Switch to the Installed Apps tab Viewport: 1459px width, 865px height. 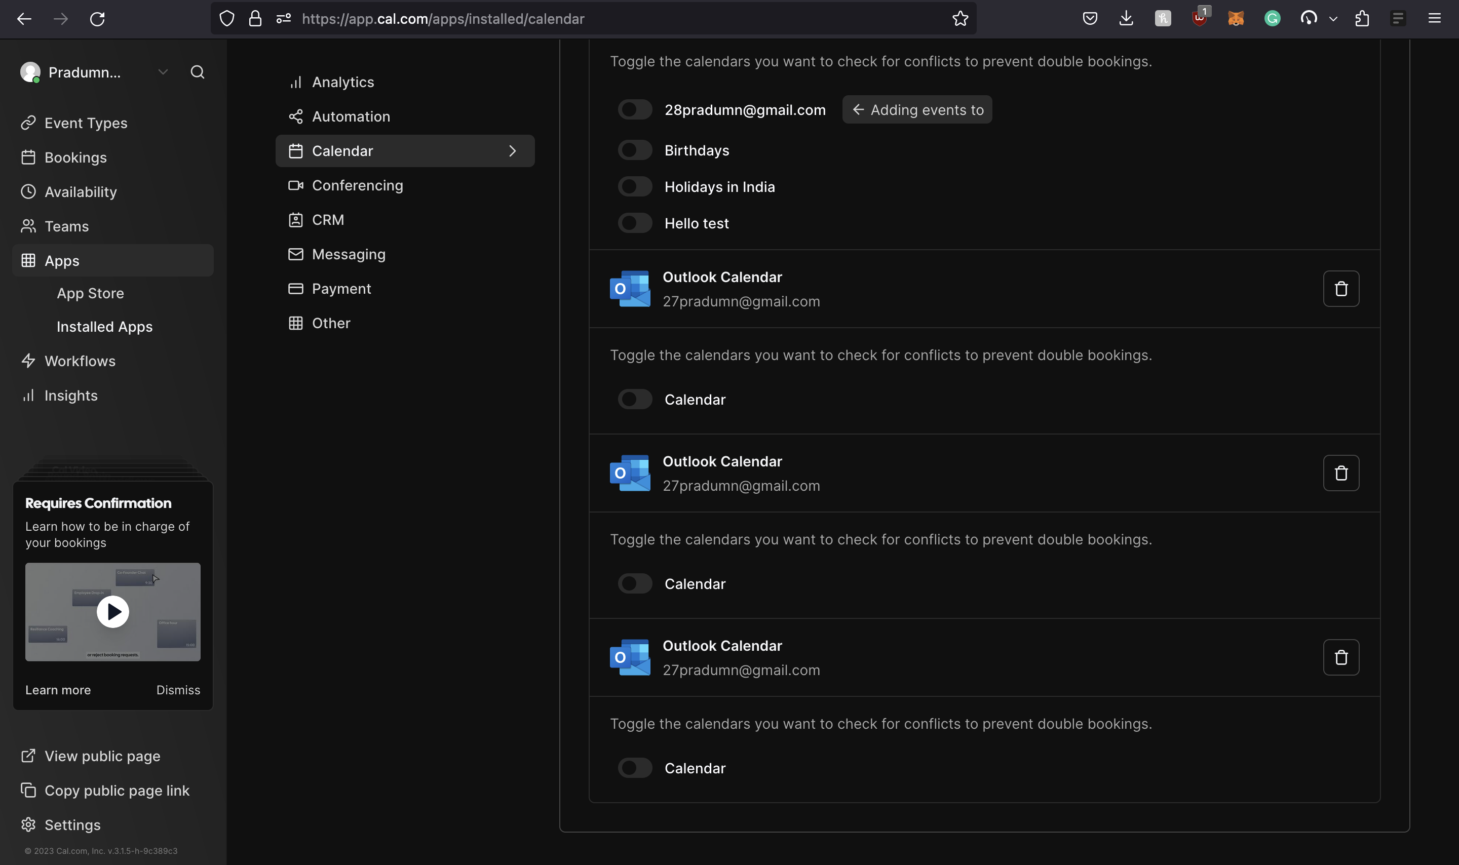pos(104,327)
